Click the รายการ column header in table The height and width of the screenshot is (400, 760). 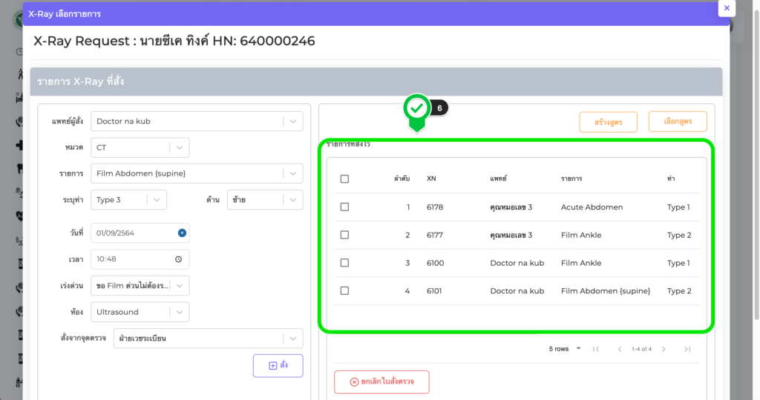coord(571,179)
